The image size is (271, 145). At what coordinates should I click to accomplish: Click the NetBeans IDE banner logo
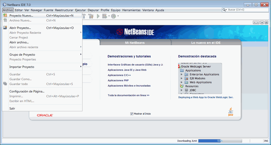(x=135, y=32)
